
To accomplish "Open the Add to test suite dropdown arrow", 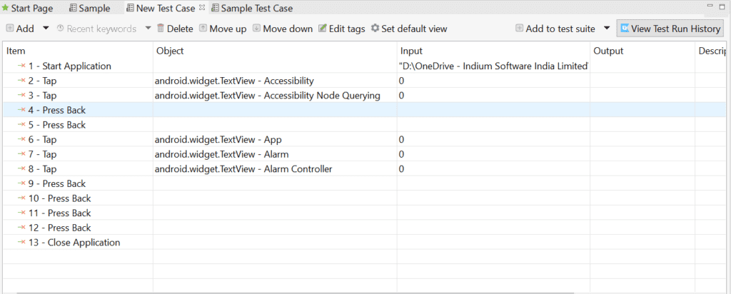I will pyautogui.click(x=606, y=29).
